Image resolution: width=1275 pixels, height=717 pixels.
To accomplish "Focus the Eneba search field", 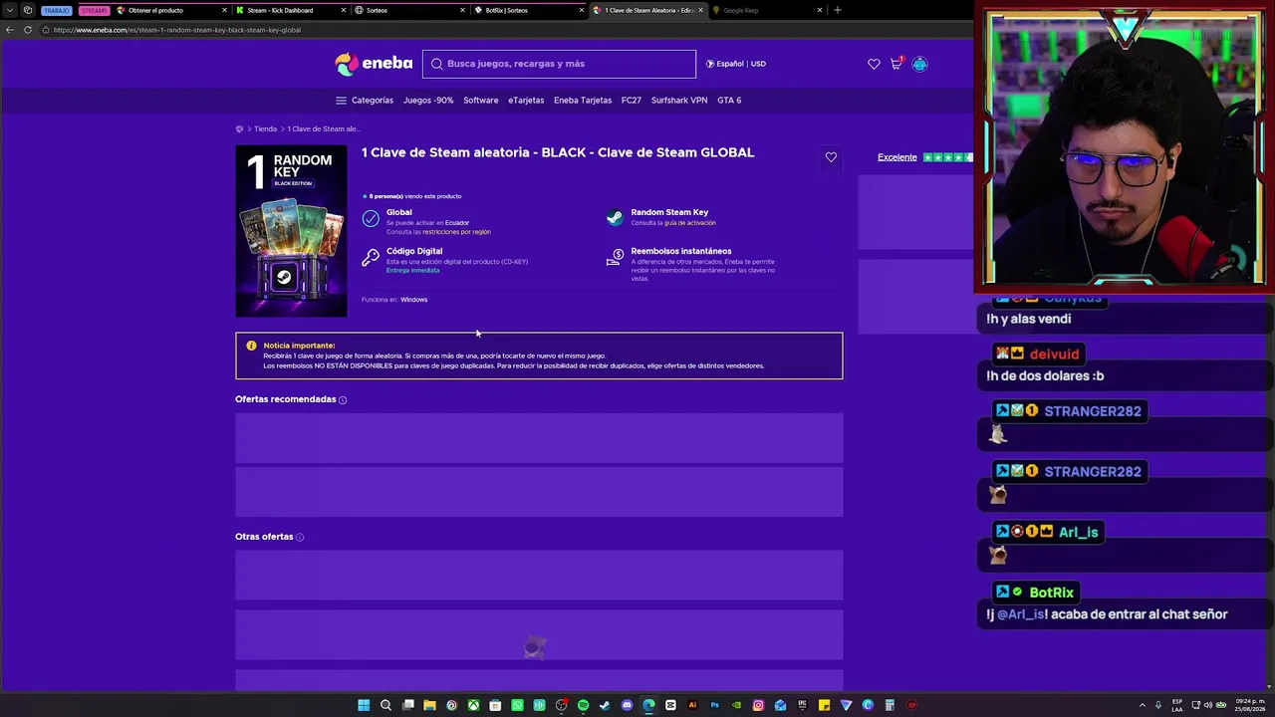I will [x=559, y=64].
